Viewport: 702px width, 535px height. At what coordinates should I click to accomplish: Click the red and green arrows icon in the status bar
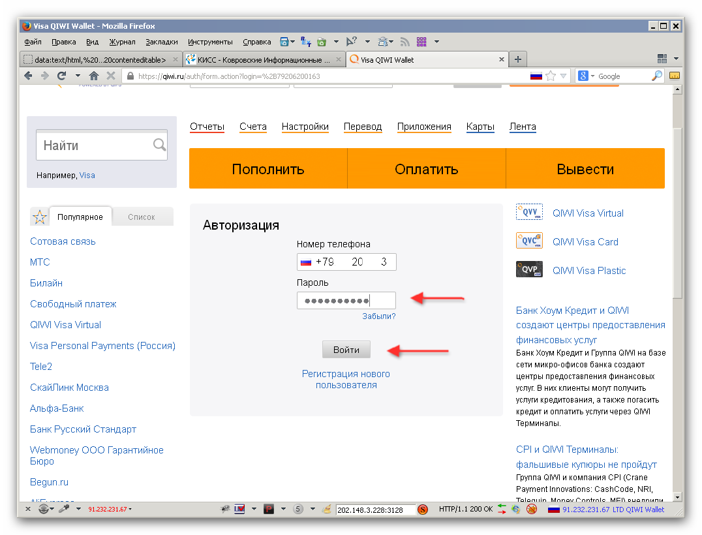coord(502,509)
